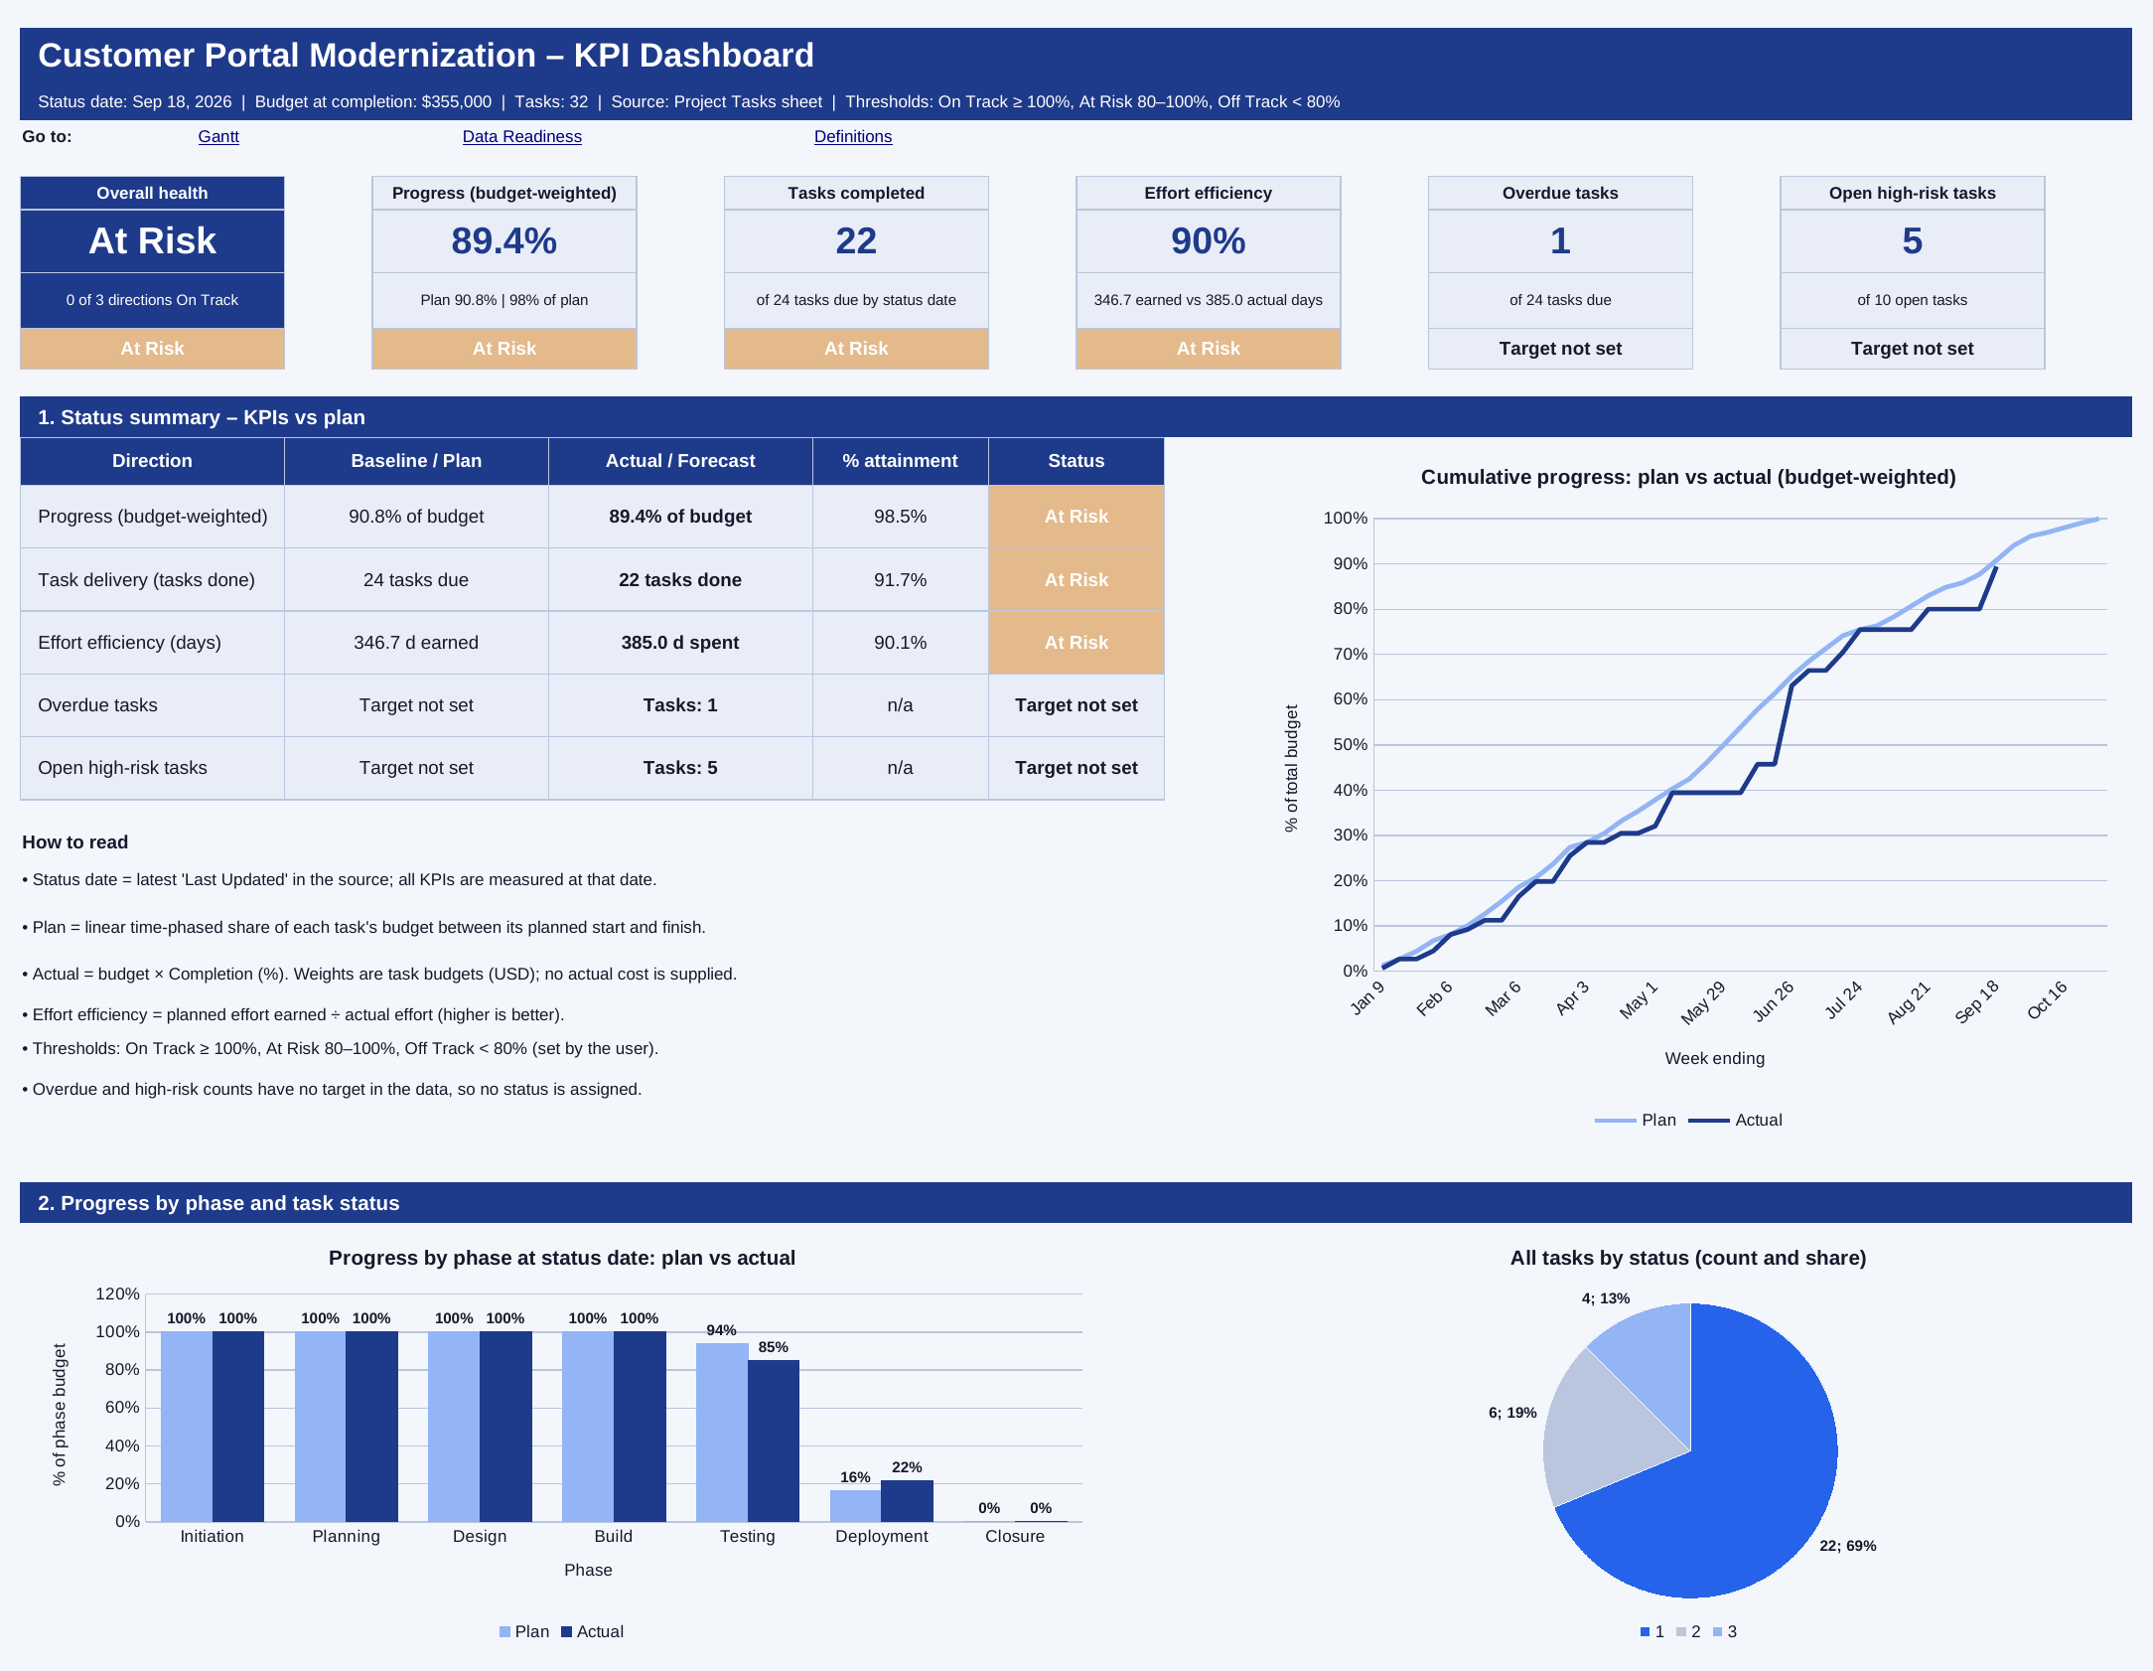Select the Overdue tasks value 1
2153x1671 pixels.
click(1560, 241)
